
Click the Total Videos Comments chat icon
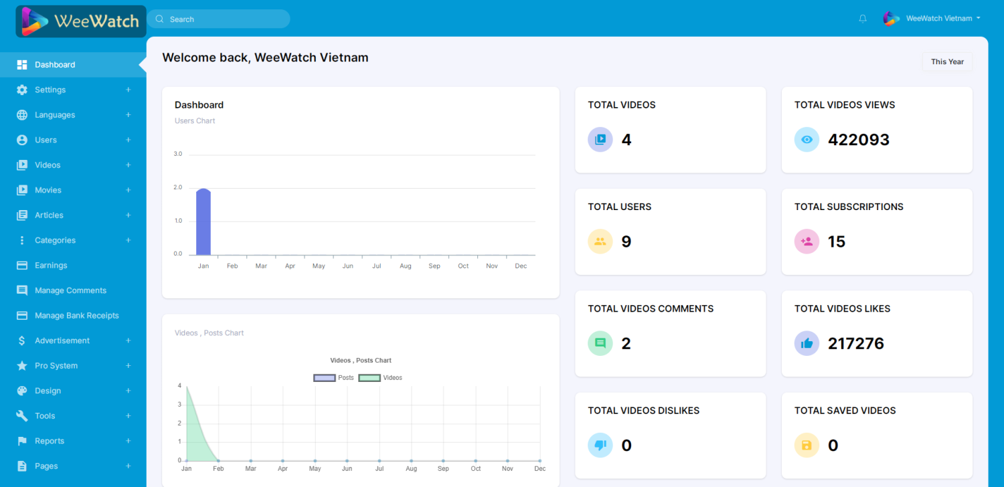tap(600, 344)
